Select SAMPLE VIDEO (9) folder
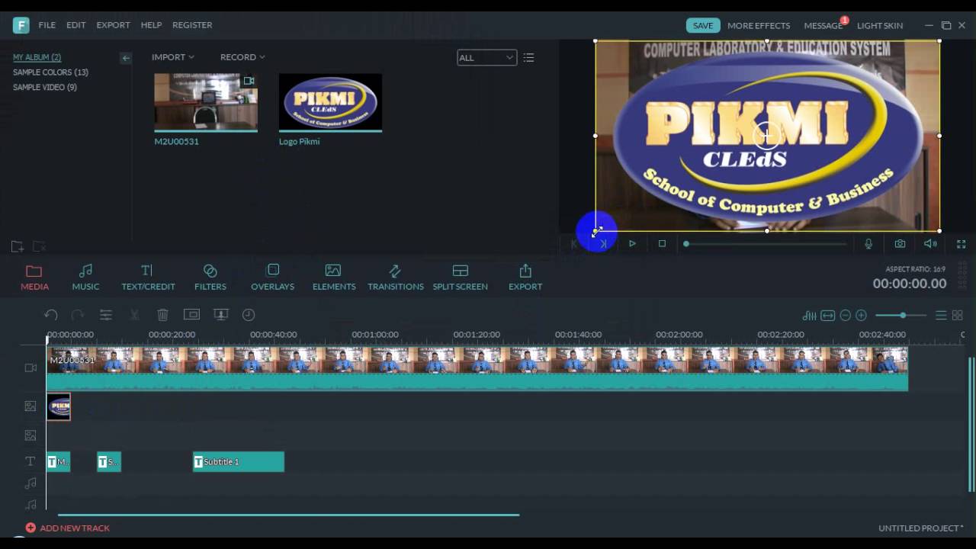This screenshot has width=976, height=549. tap(45, 88)
